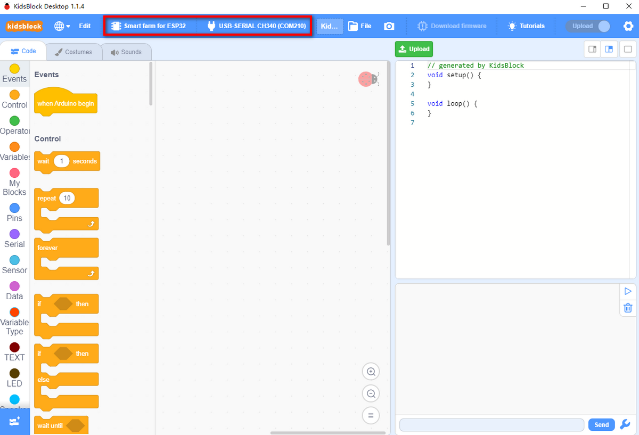Viewport: 639px width, 435px height.
Task: Click the Send button
Action: point(602,425)
